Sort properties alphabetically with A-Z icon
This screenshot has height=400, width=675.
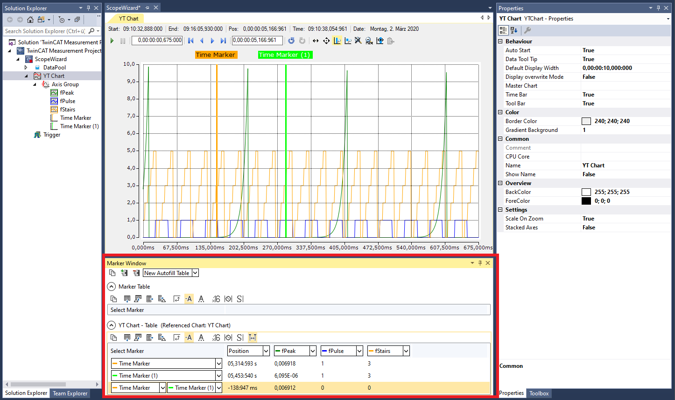point(514,30)
